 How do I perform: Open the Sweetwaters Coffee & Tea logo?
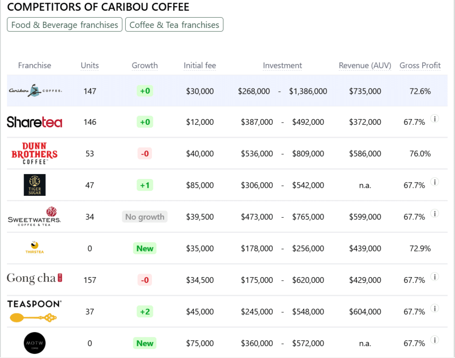pos(34,216)
